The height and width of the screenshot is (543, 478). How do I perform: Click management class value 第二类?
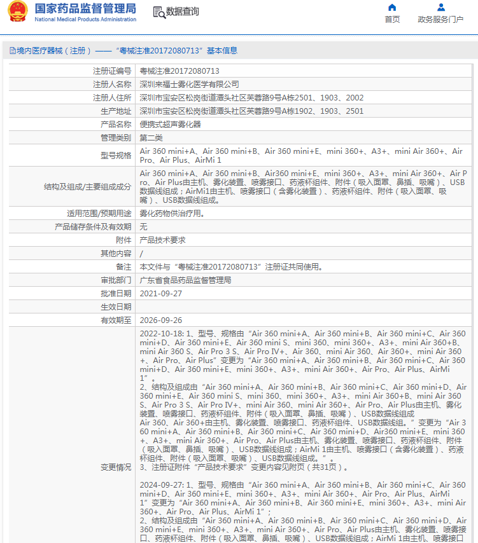[151, 138]
